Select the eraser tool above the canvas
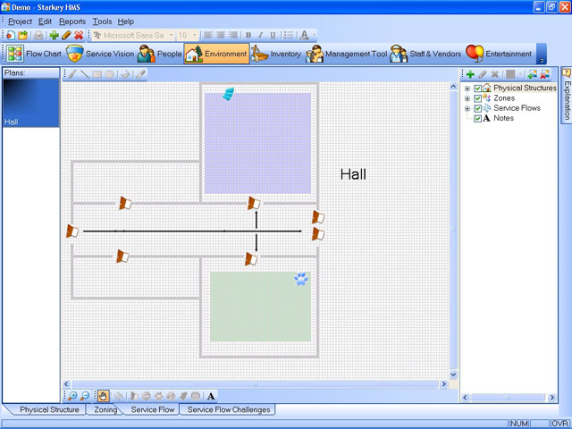 (x=141, y=74)
